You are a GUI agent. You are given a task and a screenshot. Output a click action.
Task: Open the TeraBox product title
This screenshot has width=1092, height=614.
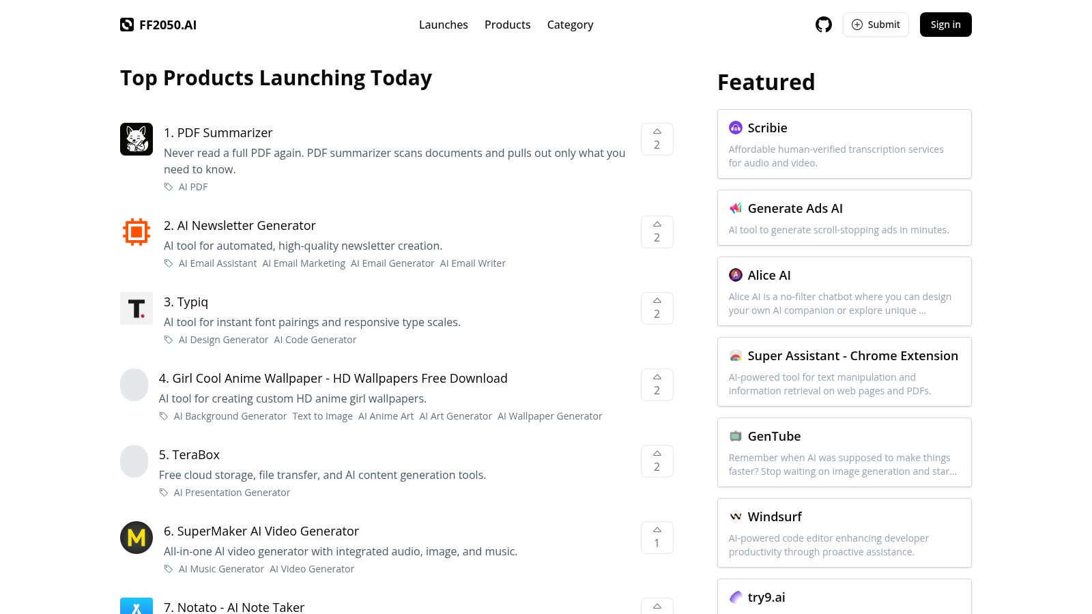click(189, 454)
